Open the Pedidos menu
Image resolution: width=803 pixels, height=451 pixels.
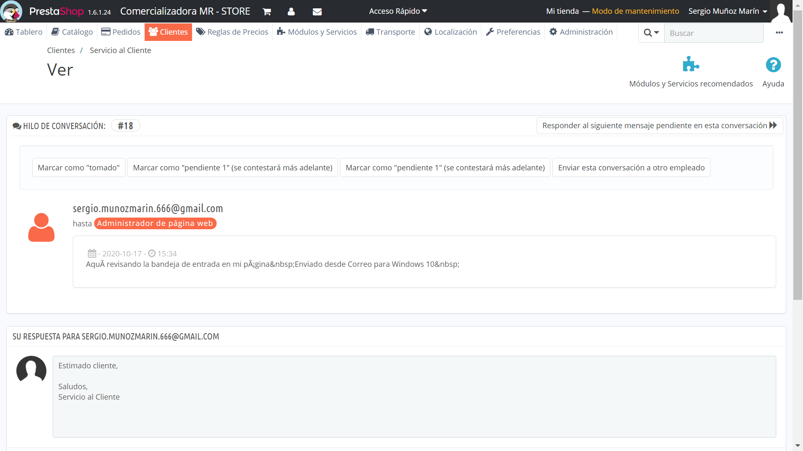(121, 32)
